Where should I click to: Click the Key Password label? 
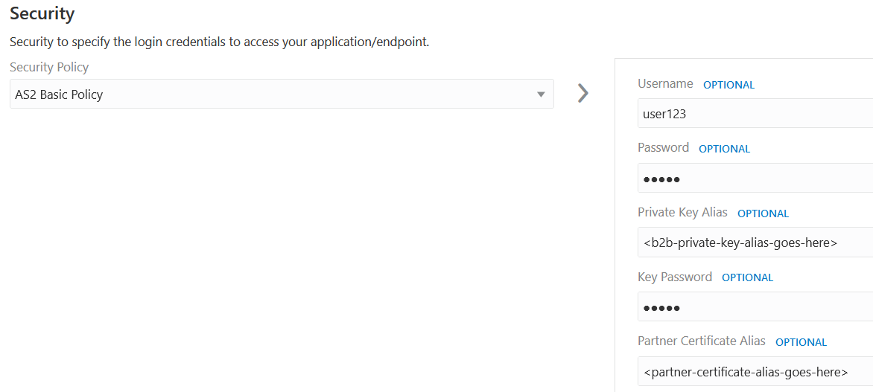[x=675, y=277]
